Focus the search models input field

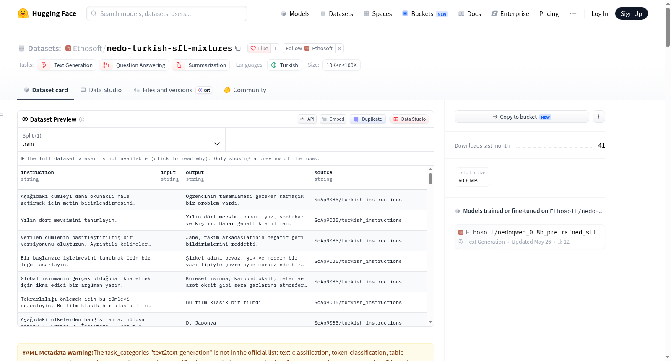point(167,13)
